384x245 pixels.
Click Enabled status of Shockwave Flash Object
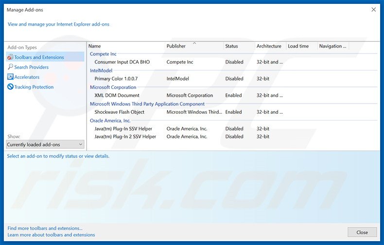click(x=233, y=112)
